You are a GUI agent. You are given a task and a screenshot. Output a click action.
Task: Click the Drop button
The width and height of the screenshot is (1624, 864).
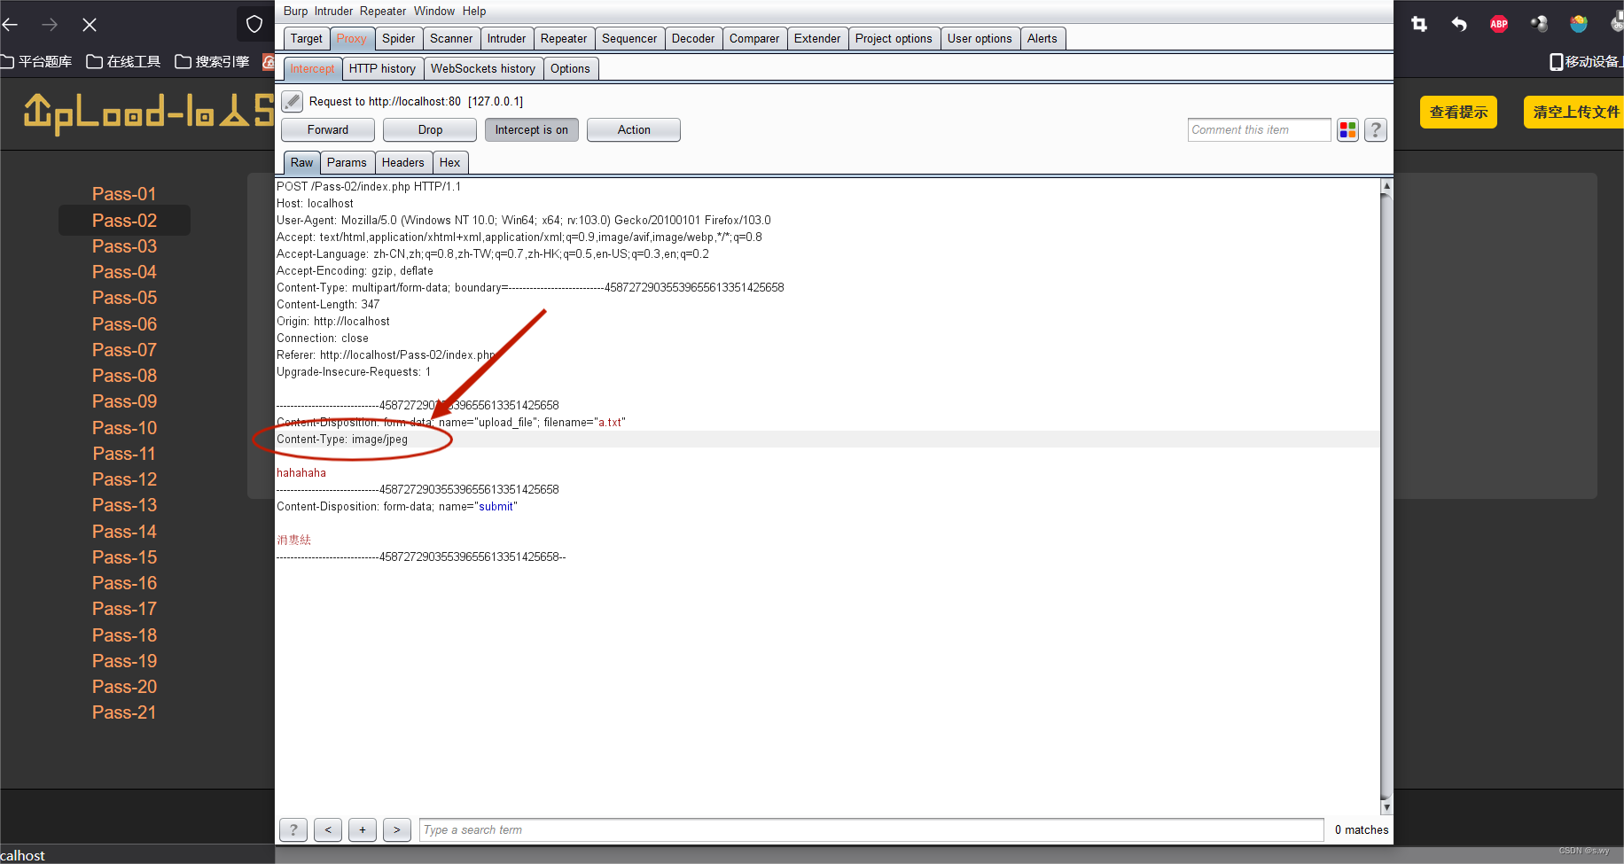pyautogui.click(x=430, y=130)
